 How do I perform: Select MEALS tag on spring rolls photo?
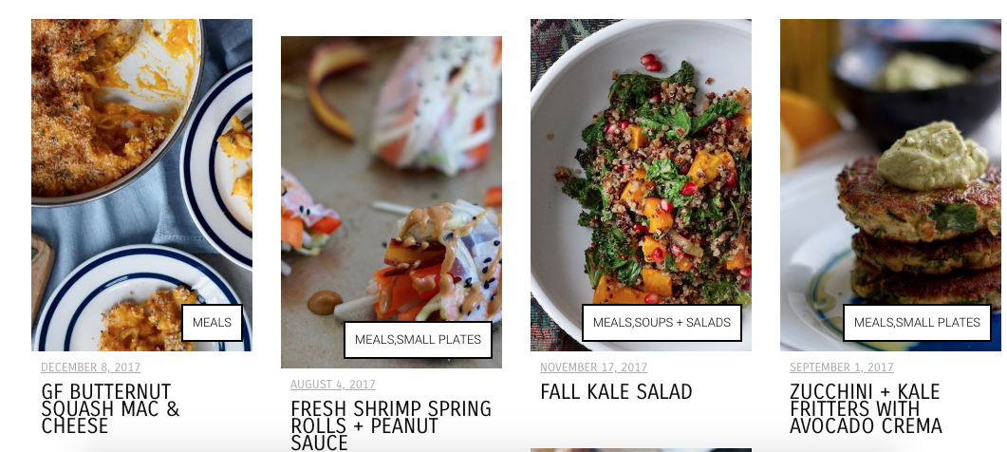374,340
